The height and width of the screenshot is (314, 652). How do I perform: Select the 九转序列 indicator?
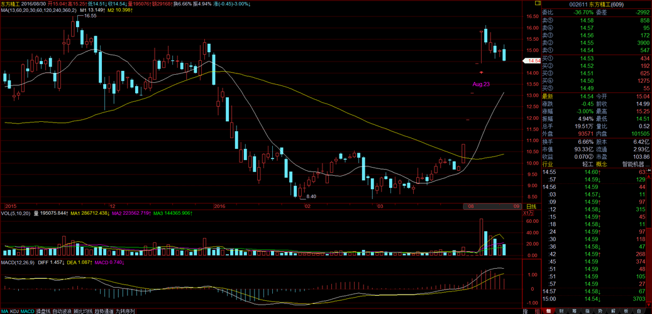[x=125, y=311]
